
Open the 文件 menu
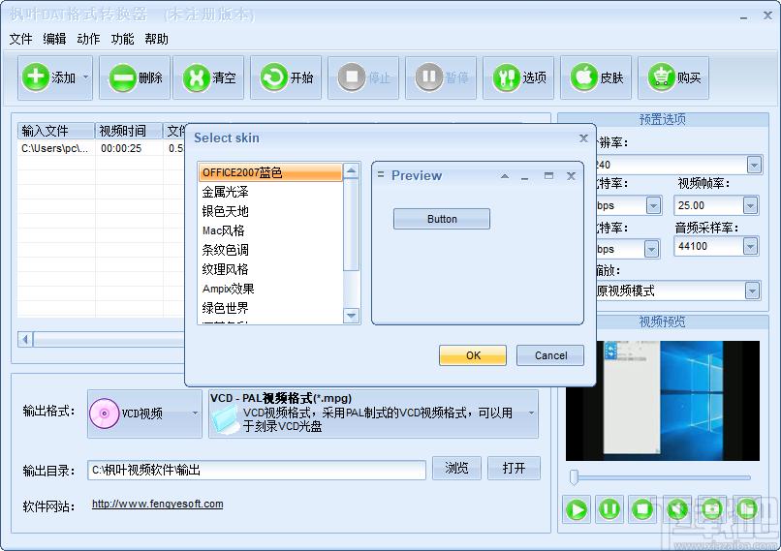click(20, 39)
